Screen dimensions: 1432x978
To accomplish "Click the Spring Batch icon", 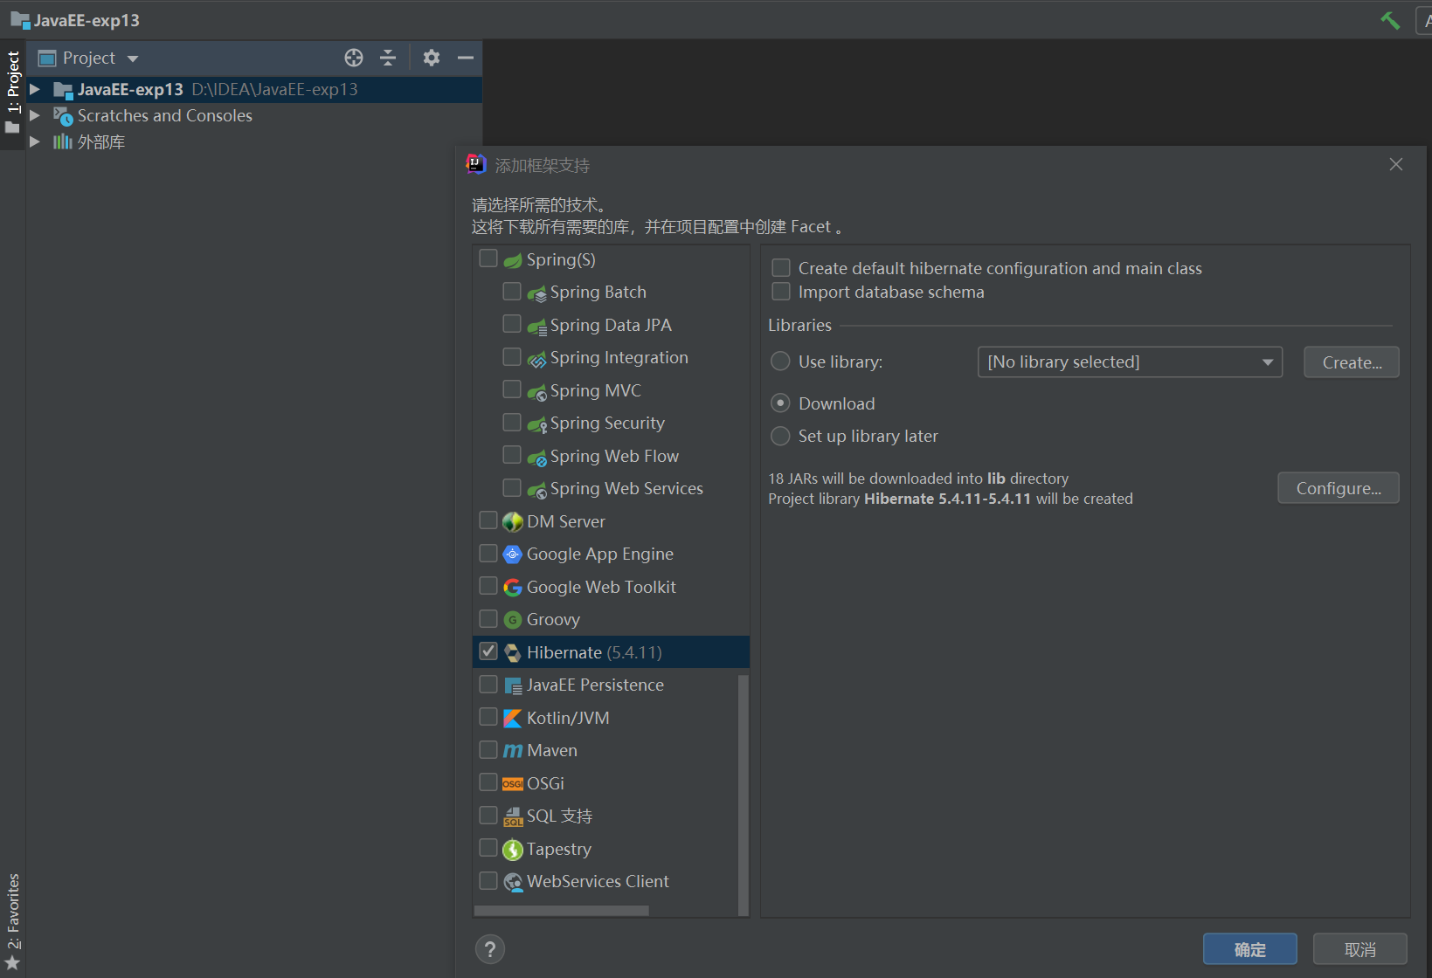I will [537, 293].
